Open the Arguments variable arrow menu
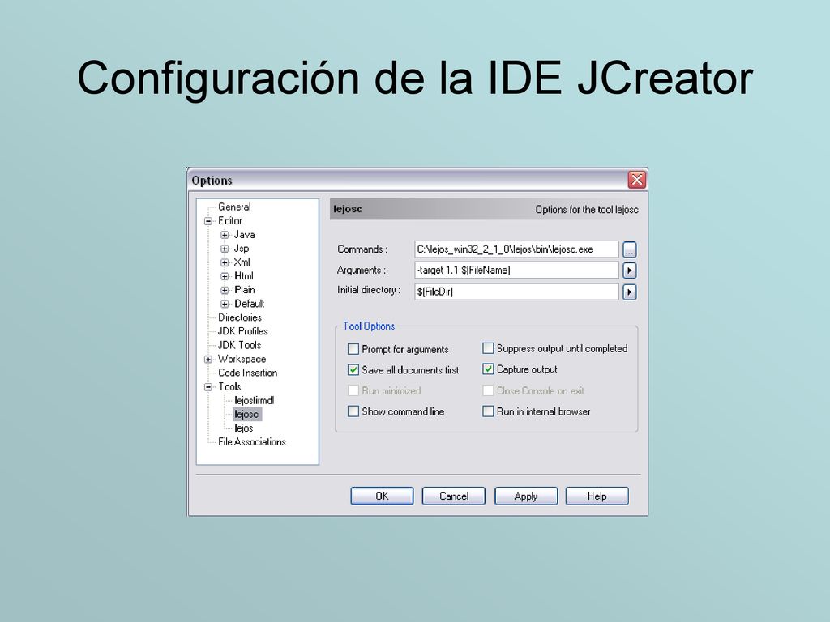 tap(629, 271)
